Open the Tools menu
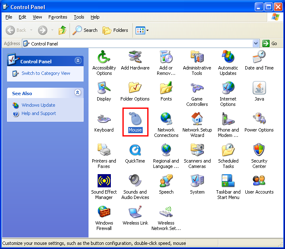The height and width of the screenshot is (249, 285). (79, 17)
